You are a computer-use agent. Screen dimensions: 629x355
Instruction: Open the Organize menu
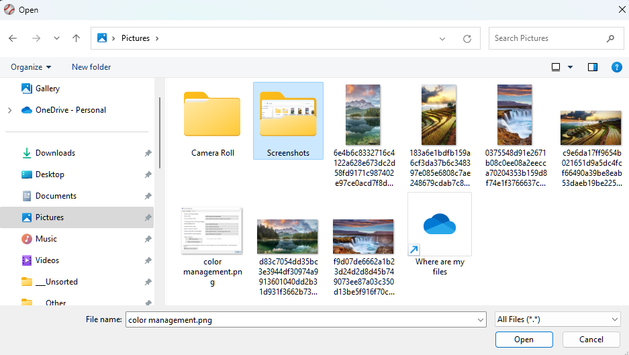point(31,67)
